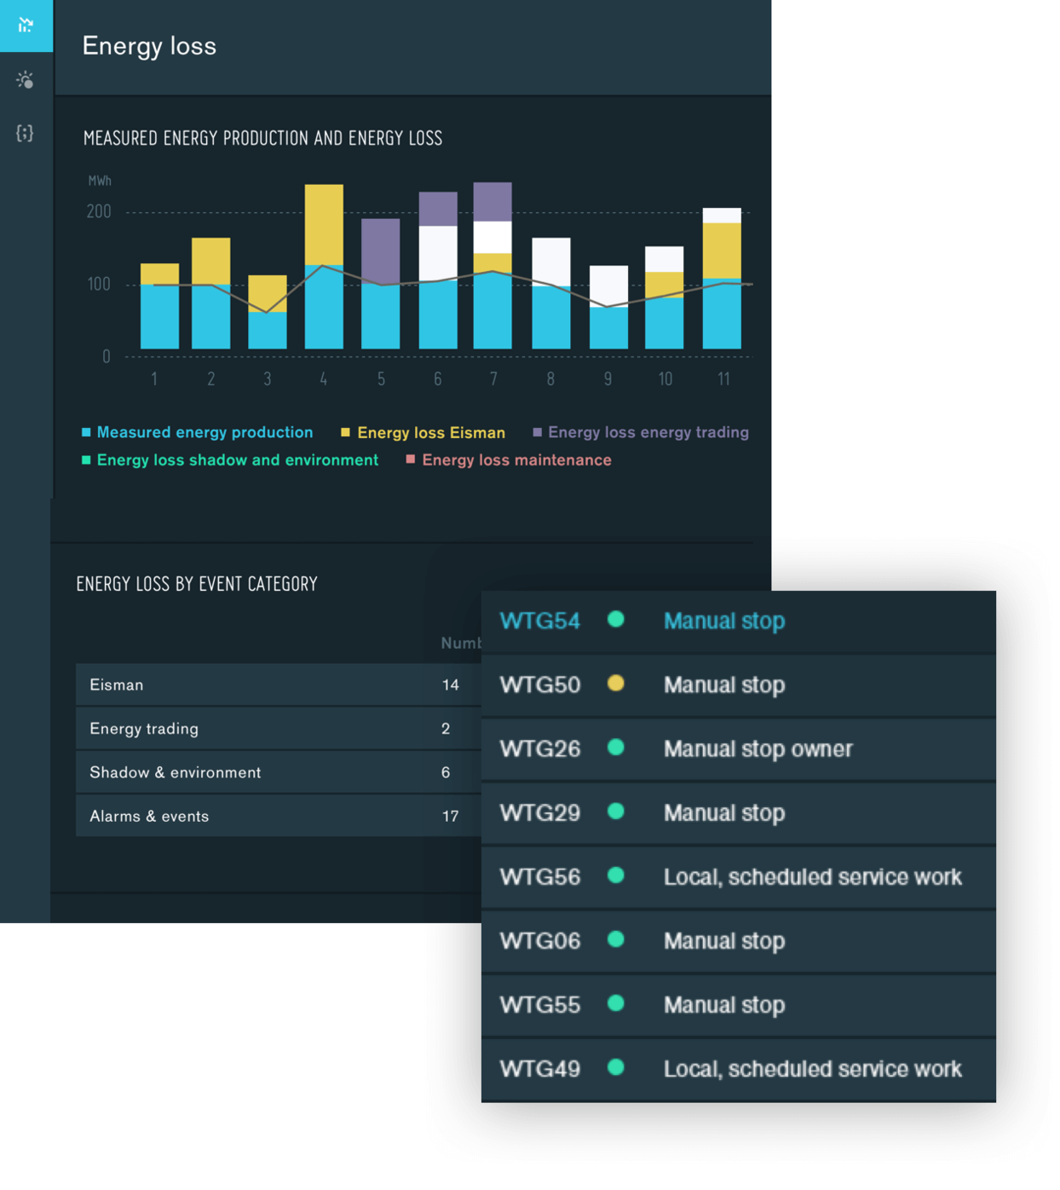Select the WTG29 Manual stop entry
1060x1190 pixels.
point(723,813)
